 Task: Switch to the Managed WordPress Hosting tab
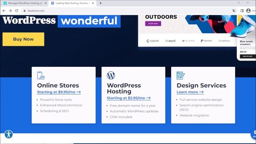tap(25, 3)
